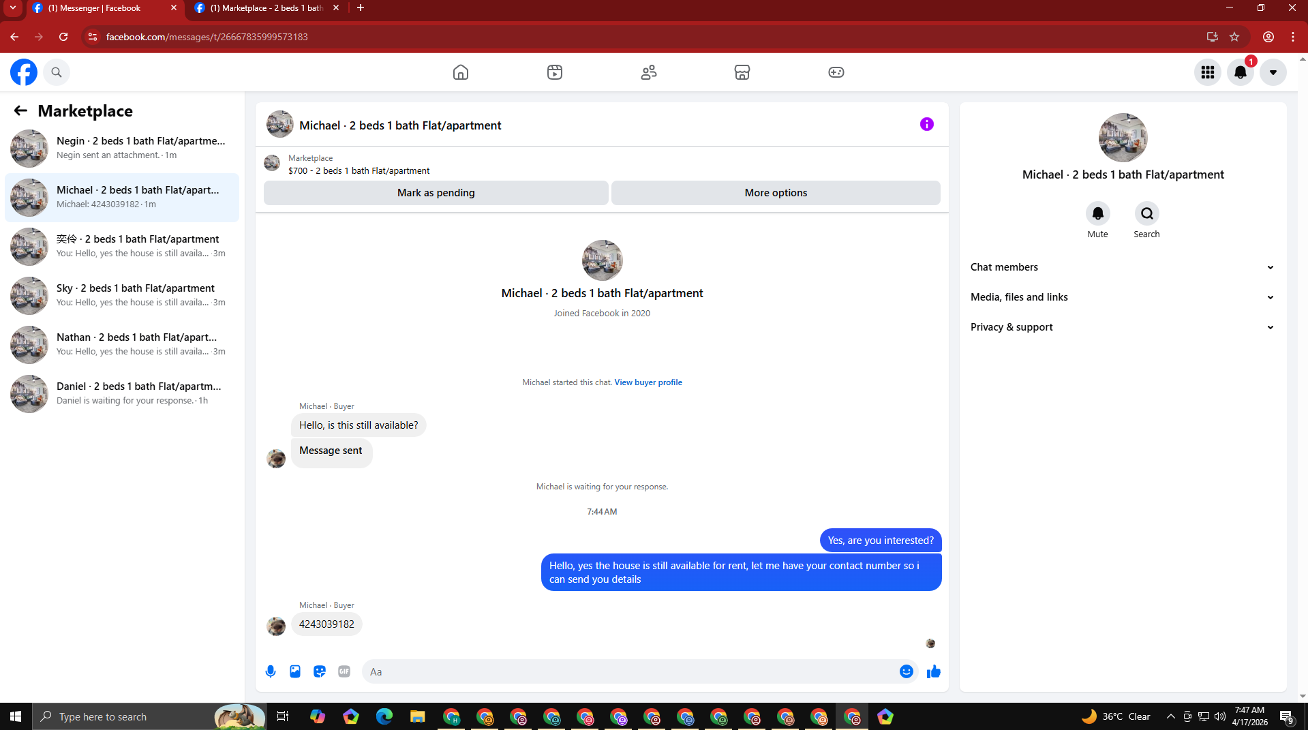Open the notifications bell in the top bar

(1241, 72)
